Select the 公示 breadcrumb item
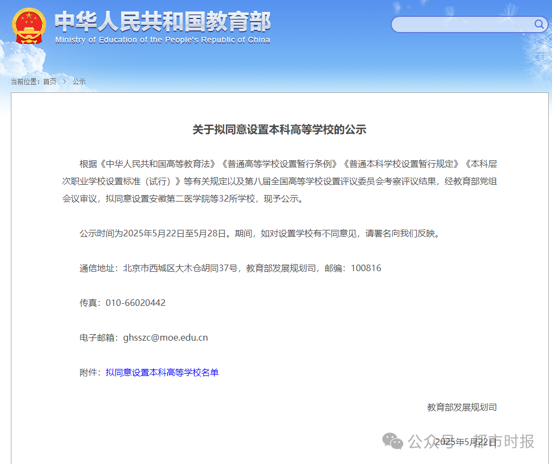552x464 pixels. coord(79,81)
